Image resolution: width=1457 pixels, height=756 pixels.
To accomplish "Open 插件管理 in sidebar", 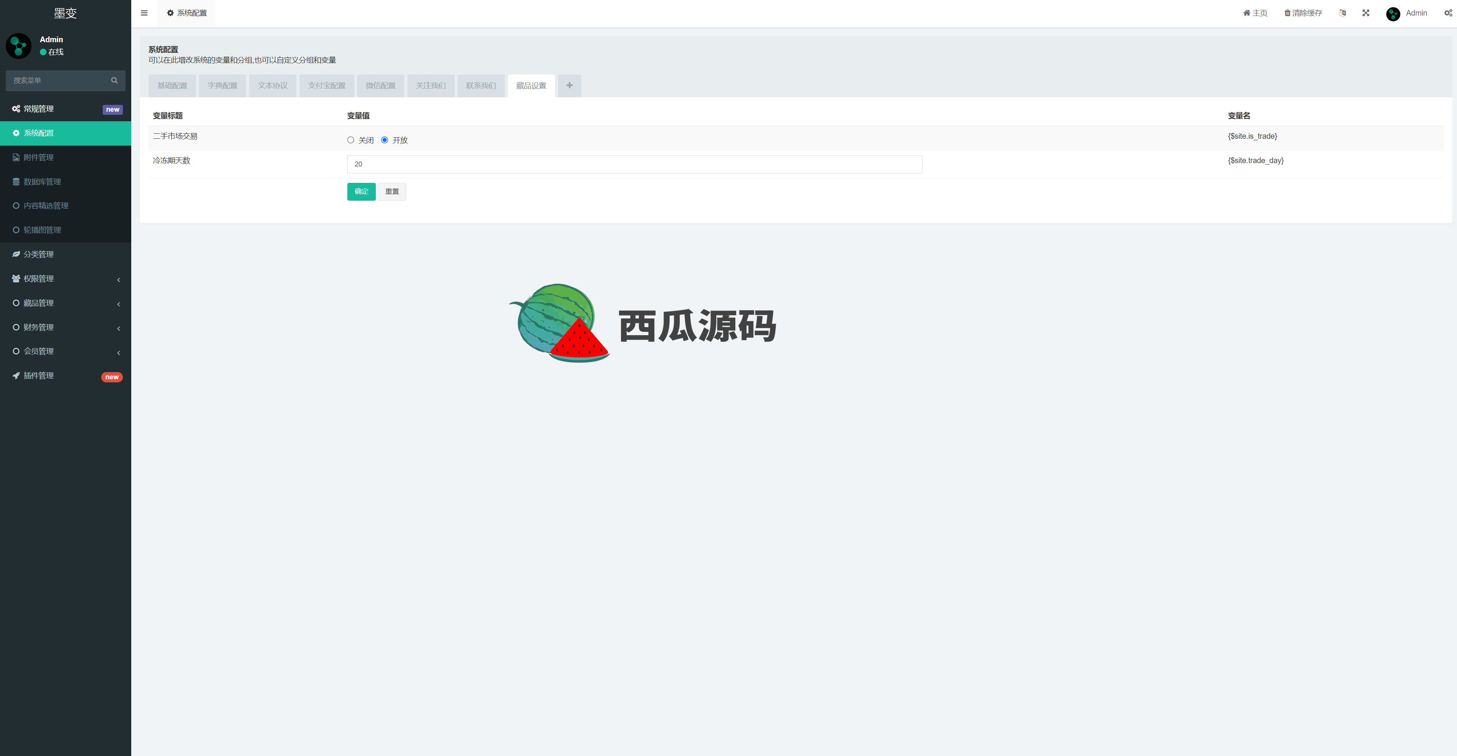I will 65,376.
